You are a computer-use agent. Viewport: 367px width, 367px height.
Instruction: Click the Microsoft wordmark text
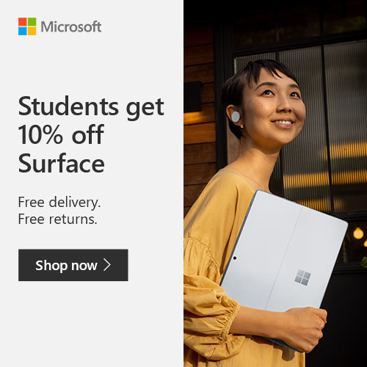click(x=71, y=26)
